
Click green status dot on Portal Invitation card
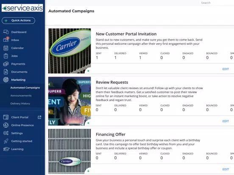click(x=88, y=71)
